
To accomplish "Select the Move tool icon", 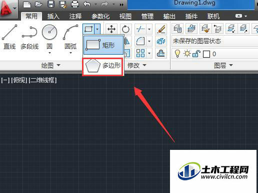I will (x=111, y=29).
